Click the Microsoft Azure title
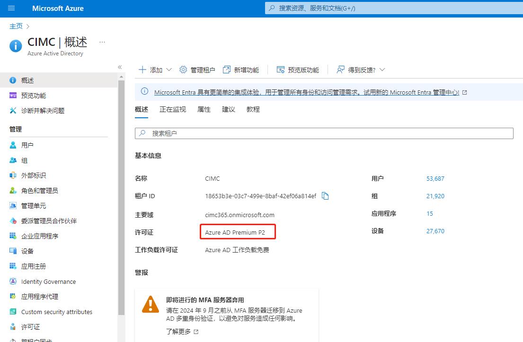This screenshot has height=342, width=523. [58, 9]
